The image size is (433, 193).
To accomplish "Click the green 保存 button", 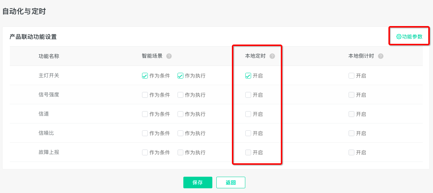I will click(x=198, y=182).
